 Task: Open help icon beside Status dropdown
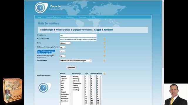pos(104,43)
